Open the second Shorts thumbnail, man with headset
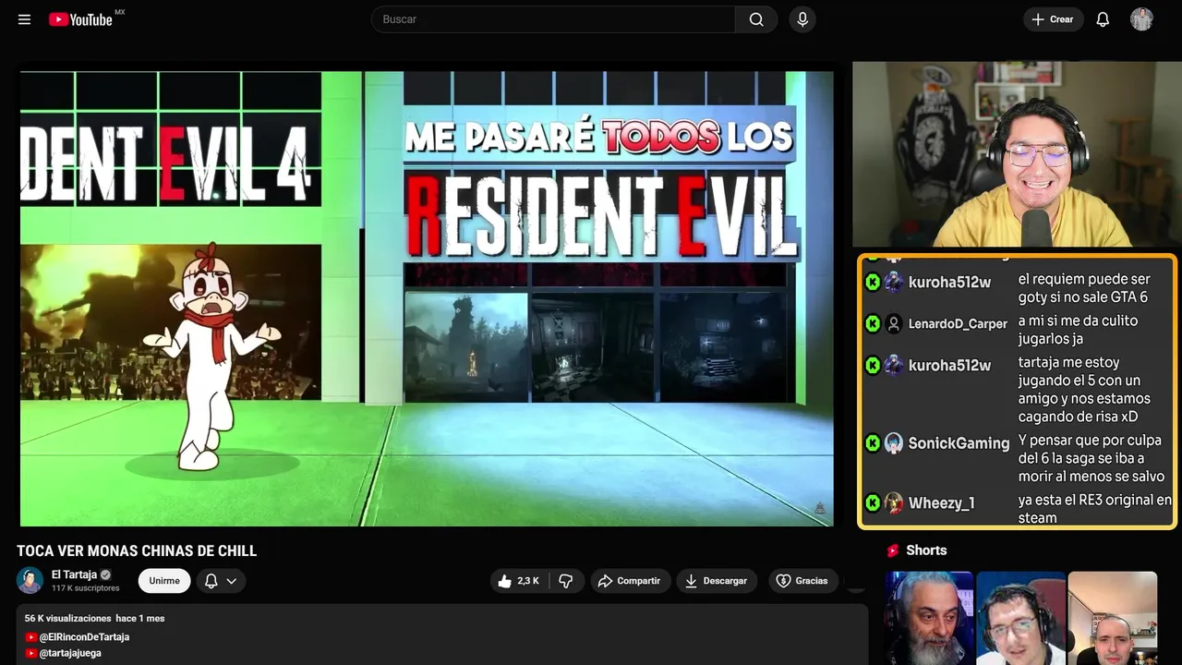This screenshot has width=1182, height=665. [x=1020, y=618]
